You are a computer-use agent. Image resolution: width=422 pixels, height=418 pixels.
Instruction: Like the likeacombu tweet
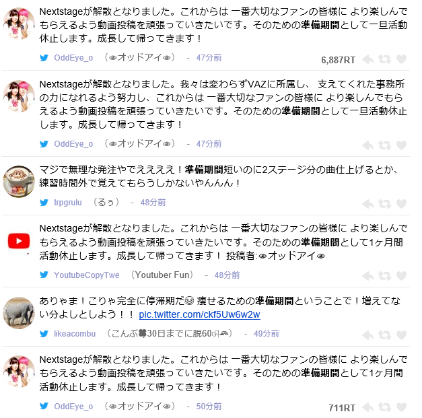tap(401, 335)
